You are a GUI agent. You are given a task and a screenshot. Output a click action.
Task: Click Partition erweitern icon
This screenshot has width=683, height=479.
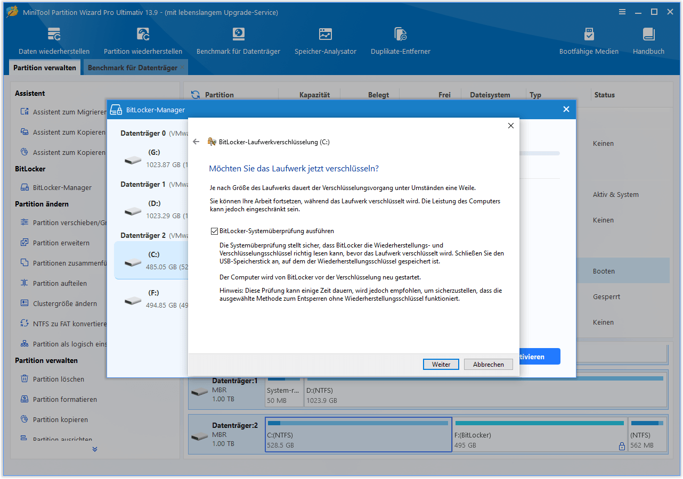click(x=25, y=243)
